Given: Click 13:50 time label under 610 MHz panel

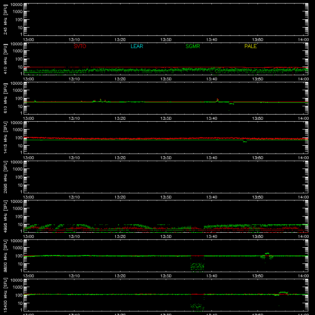Looking at the screenshot, I should tap(258, 119).
